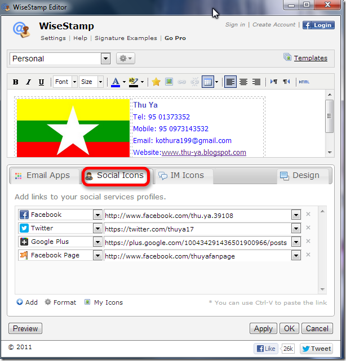Switch to IM Icons tab

click(183, 176)
